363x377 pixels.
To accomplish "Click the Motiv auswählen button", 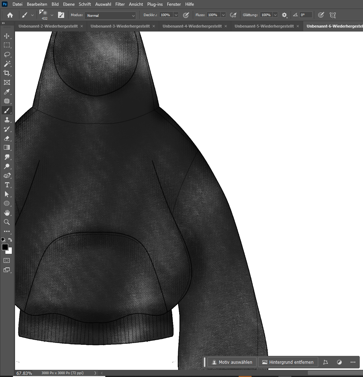I will pyautogui.click(x=232, y=362).
